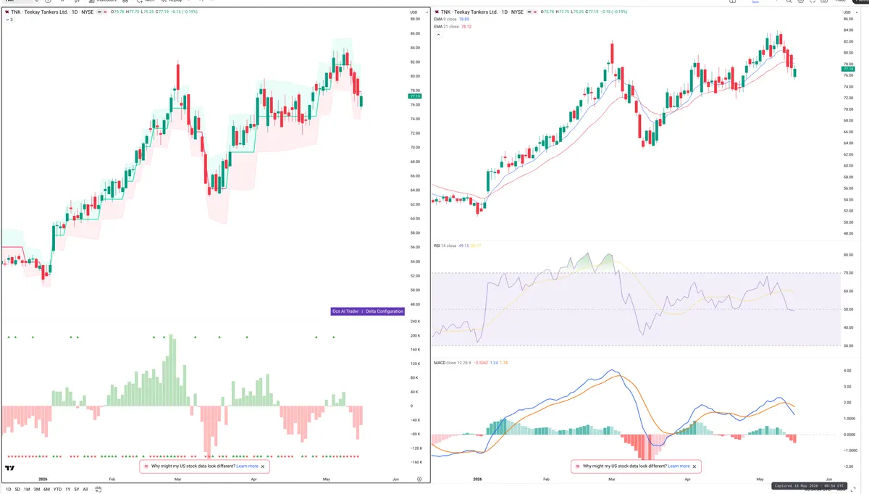
Task: Select the RSI 14 close indicator legend
Action: [x=445, y=246]
